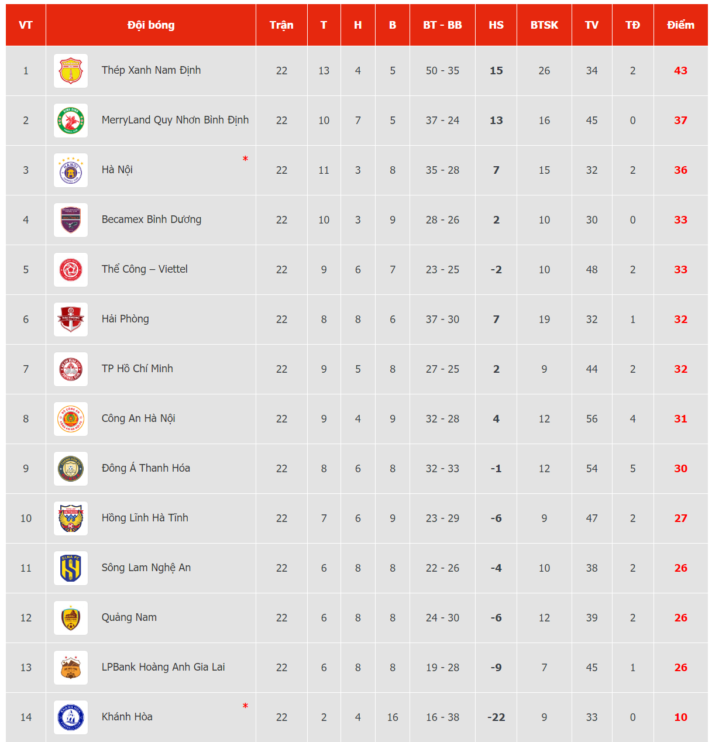Screen dimensions: 712x742
Task: Click the LPBank Hoàng Anh Gia Lai name
Action: tap(163, 667)
